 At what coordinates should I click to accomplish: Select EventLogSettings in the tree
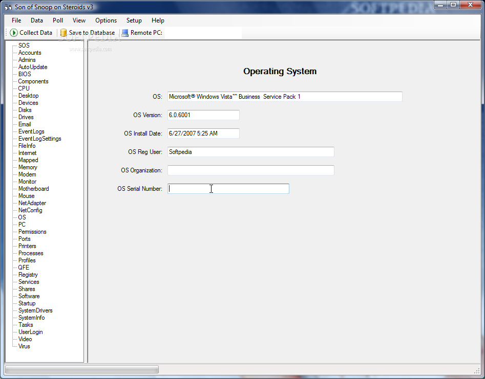[39, 139]
